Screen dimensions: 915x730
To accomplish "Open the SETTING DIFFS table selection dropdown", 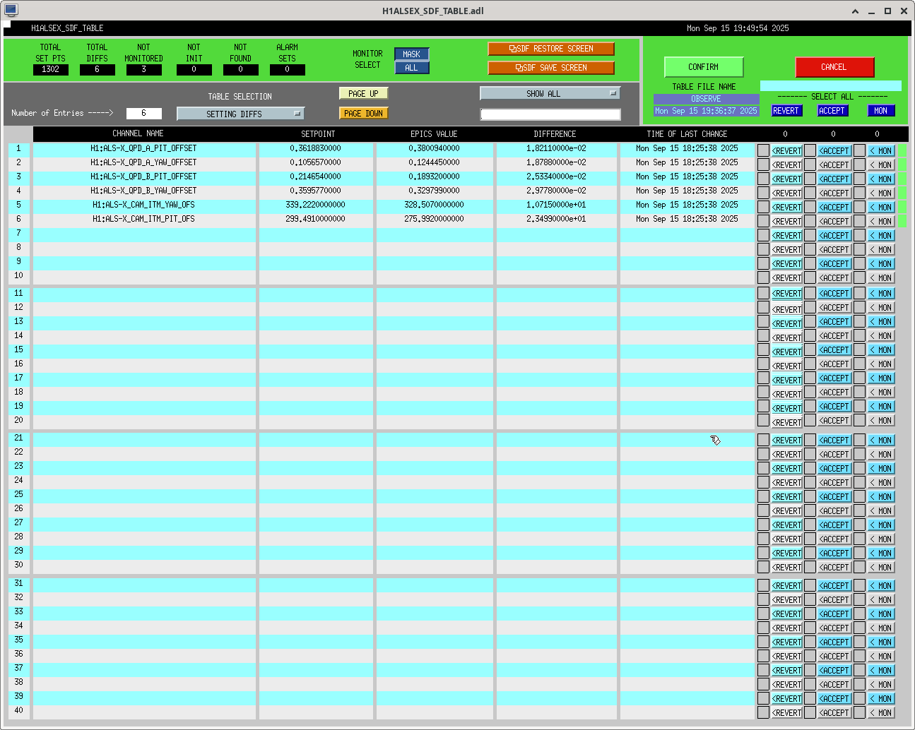I will [240, 114].
